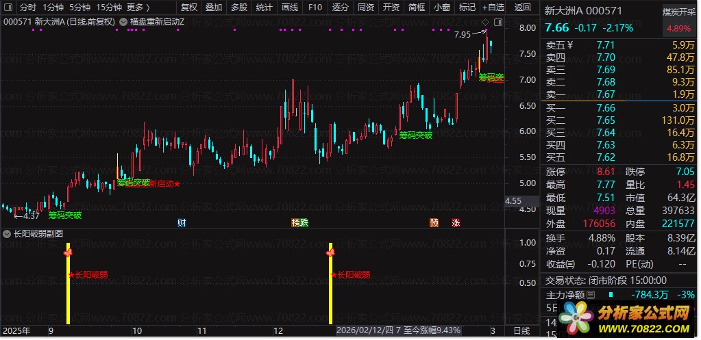701x340 pixels.
Task: Click 煤炭开采 sector link
Action: pos(678,12)
